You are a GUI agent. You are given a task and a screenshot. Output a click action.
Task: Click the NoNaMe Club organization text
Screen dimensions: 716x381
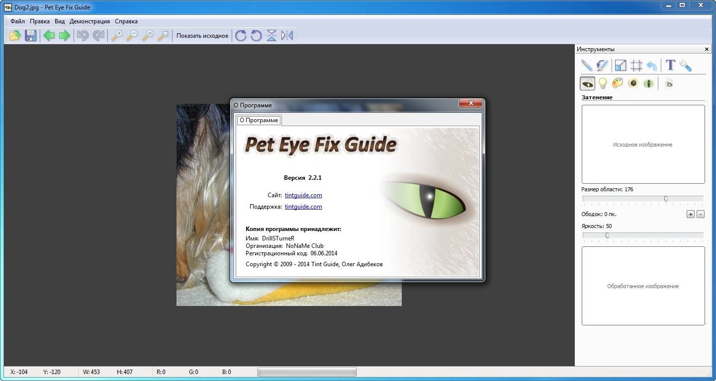[x=305, y=246]
